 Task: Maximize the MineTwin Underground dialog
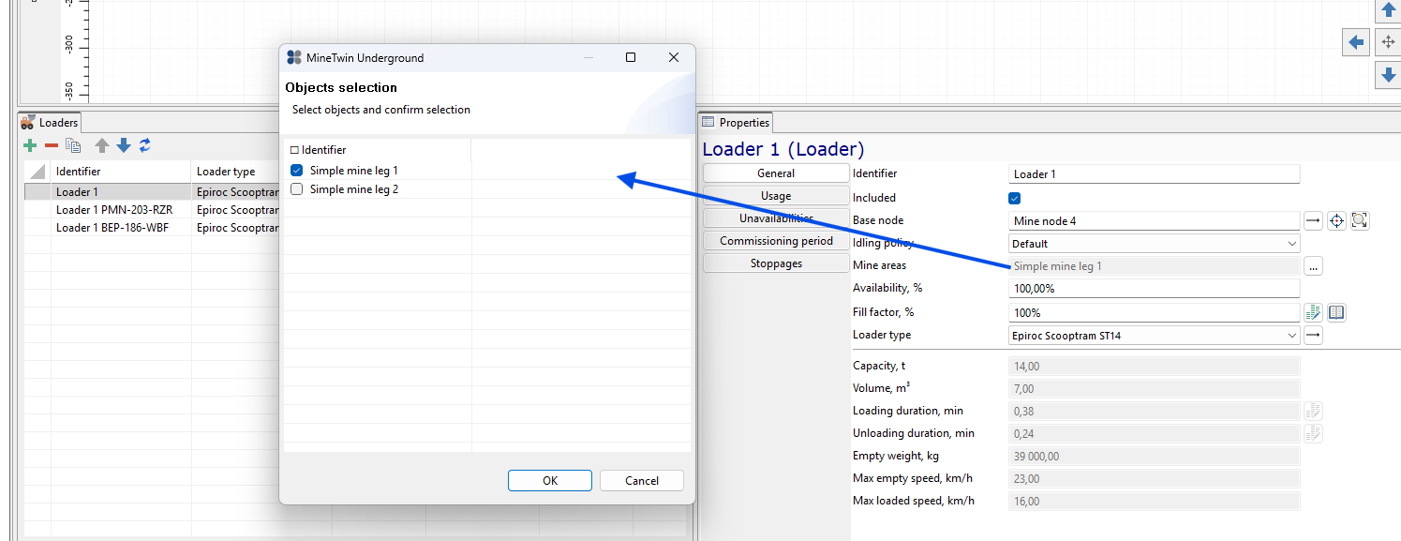[631, 57]
